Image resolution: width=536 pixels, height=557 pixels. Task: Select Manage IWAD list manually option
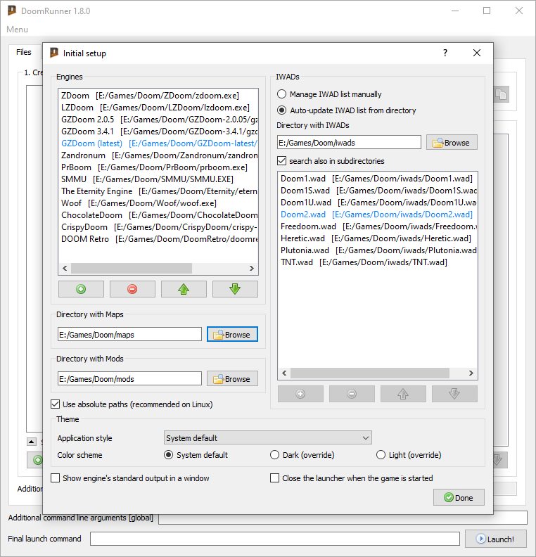pos(329,94)
